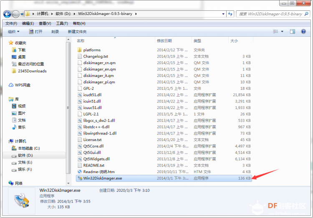Click navigation pane scrollbar down arrow

[68, 183]
